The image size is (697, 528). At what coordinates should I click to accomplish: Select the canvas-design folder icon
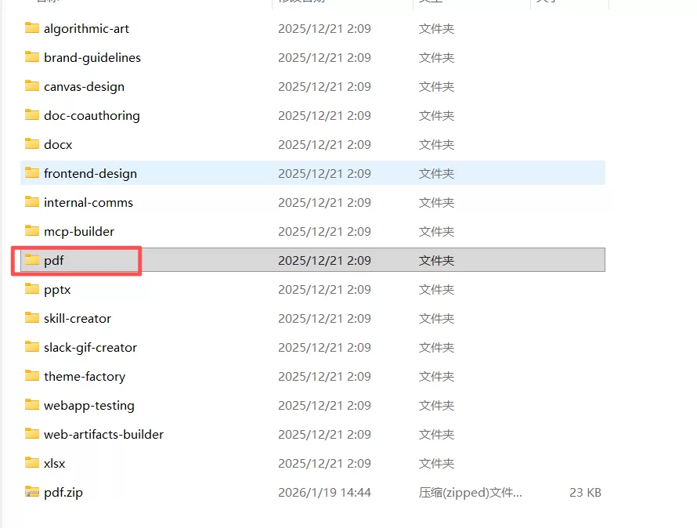(31, 86)
